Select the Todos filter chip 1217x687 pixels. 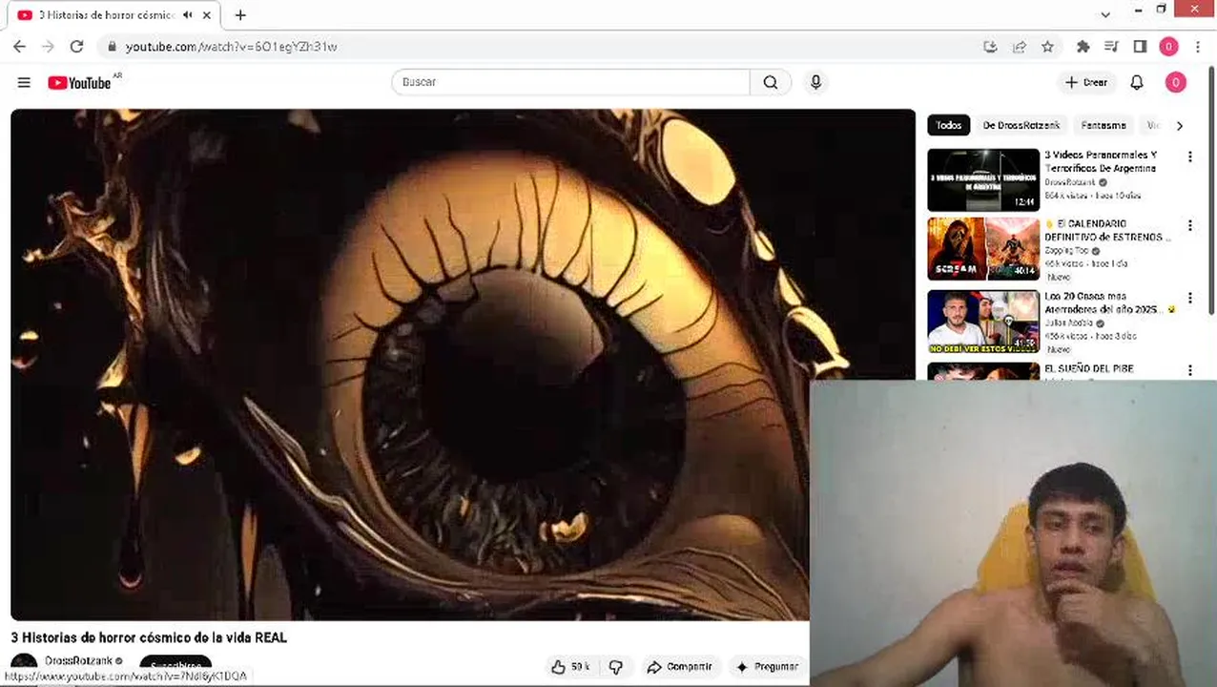949,125
